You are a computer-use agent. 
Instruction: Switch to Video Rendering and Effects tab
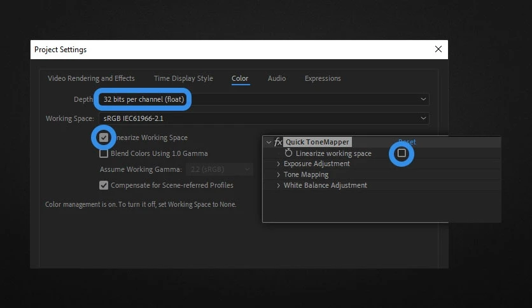(x=91, y=78)
